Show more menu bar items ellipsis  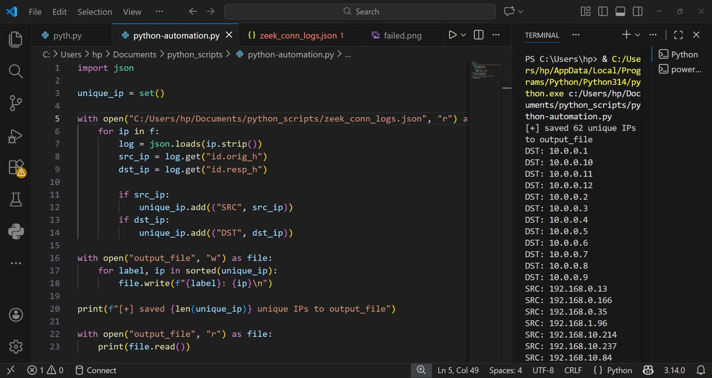pyautogui.click(x=159, y=11)
